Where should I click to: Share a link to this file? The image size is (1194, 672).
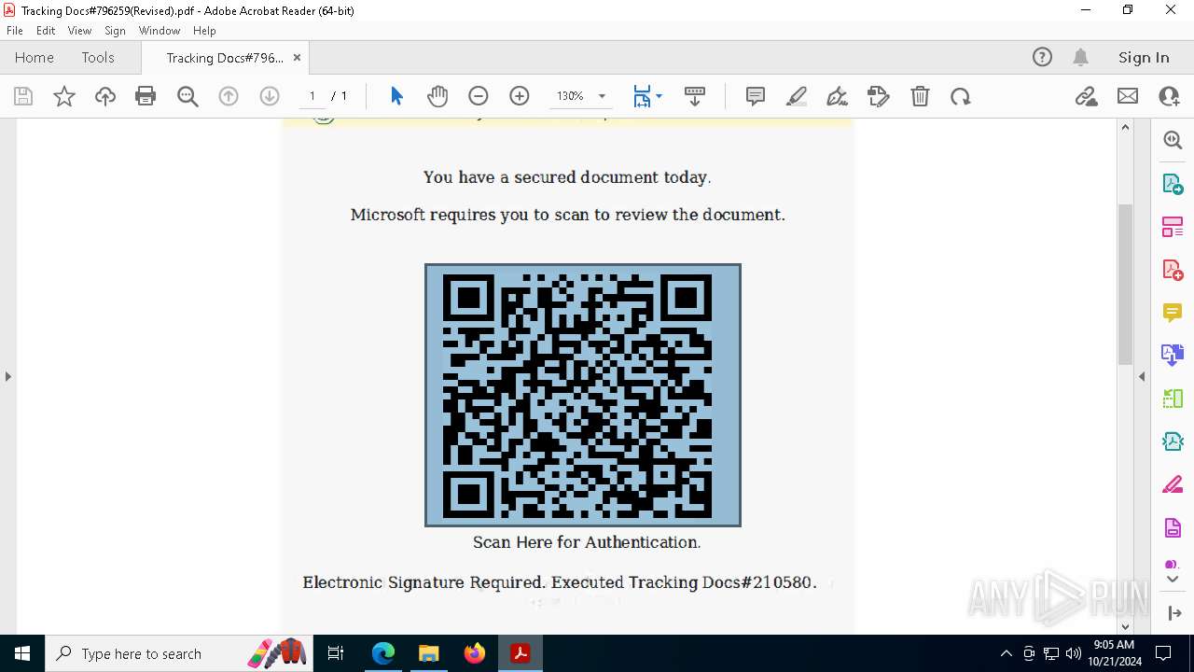(x=1087, y=96)
